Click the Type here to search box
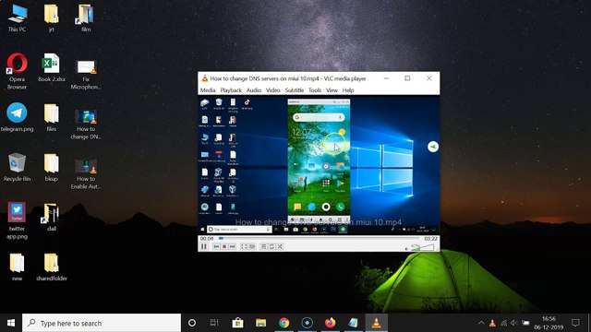The width and height of the screenshot is (591, 332). 102,323
